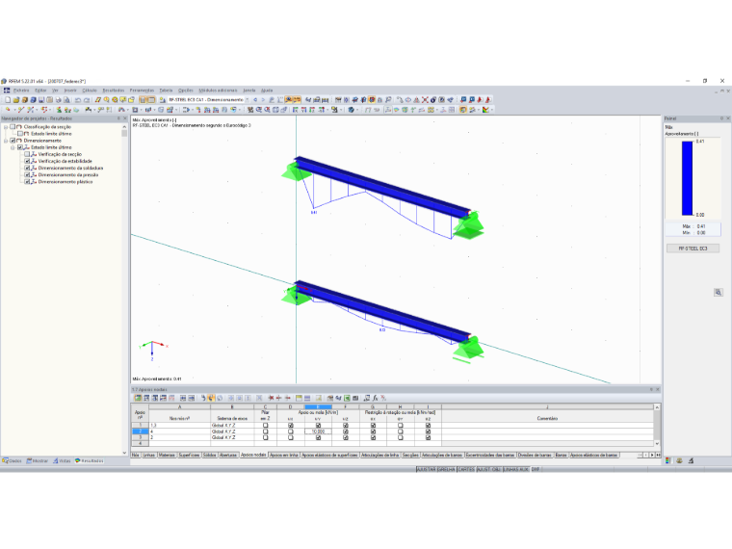732x549 pixels.
Task: Open the Ficheiro menu
Action: coord(21,91)
